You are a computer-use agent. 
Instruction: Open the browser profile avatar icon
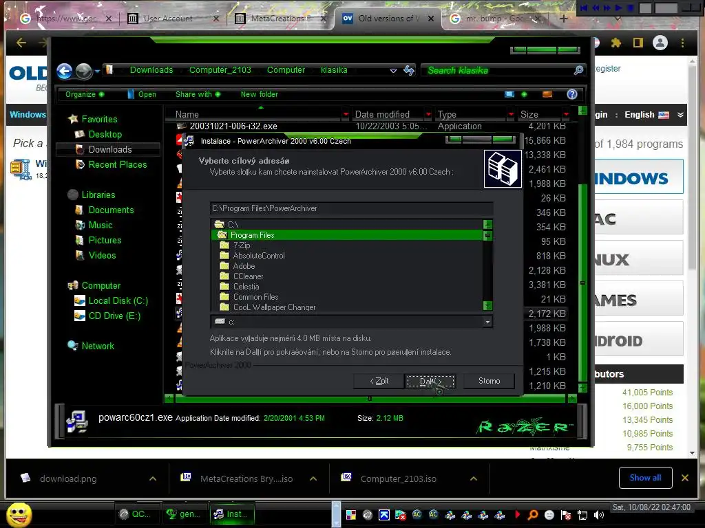(x=660, y=43)
